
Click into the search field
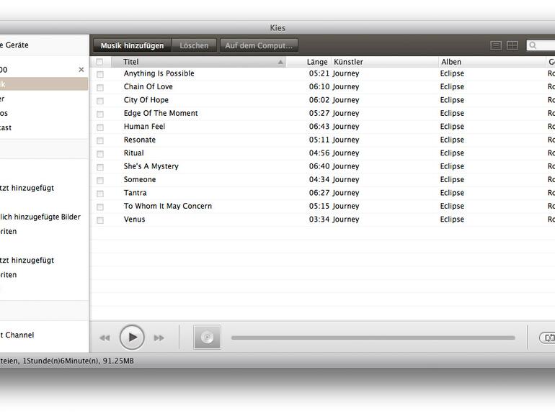(x=541, y=45)
